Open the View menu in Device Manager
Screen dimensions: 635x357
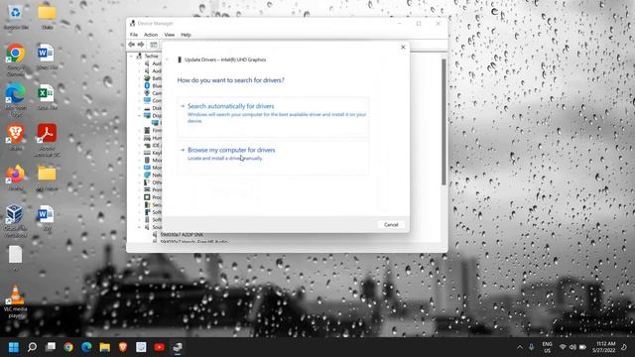(170, 35)
